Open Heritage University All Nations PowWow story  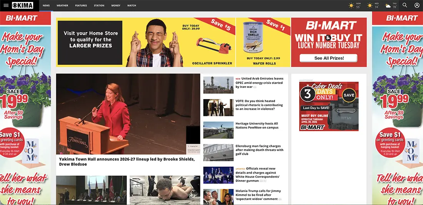pyautogui.click(x=257, y=126)
